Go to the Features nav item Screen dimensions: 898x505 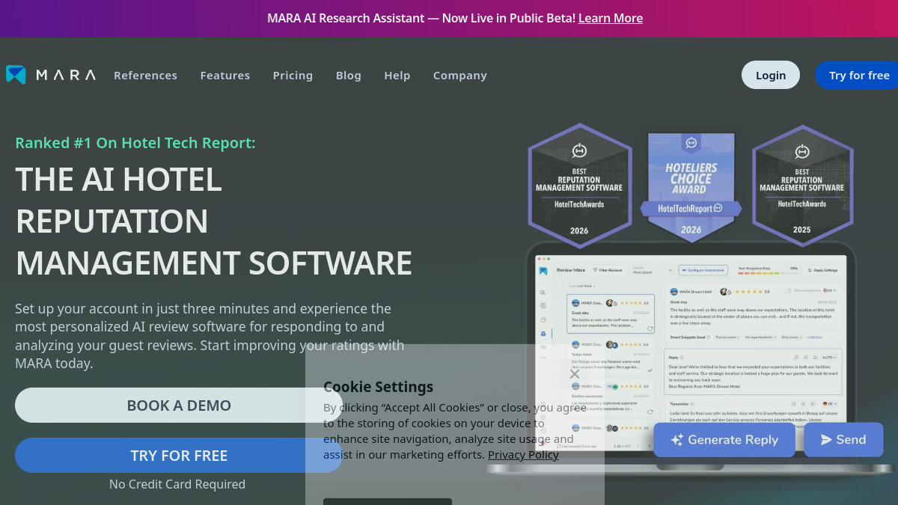(x=225, y=76)
